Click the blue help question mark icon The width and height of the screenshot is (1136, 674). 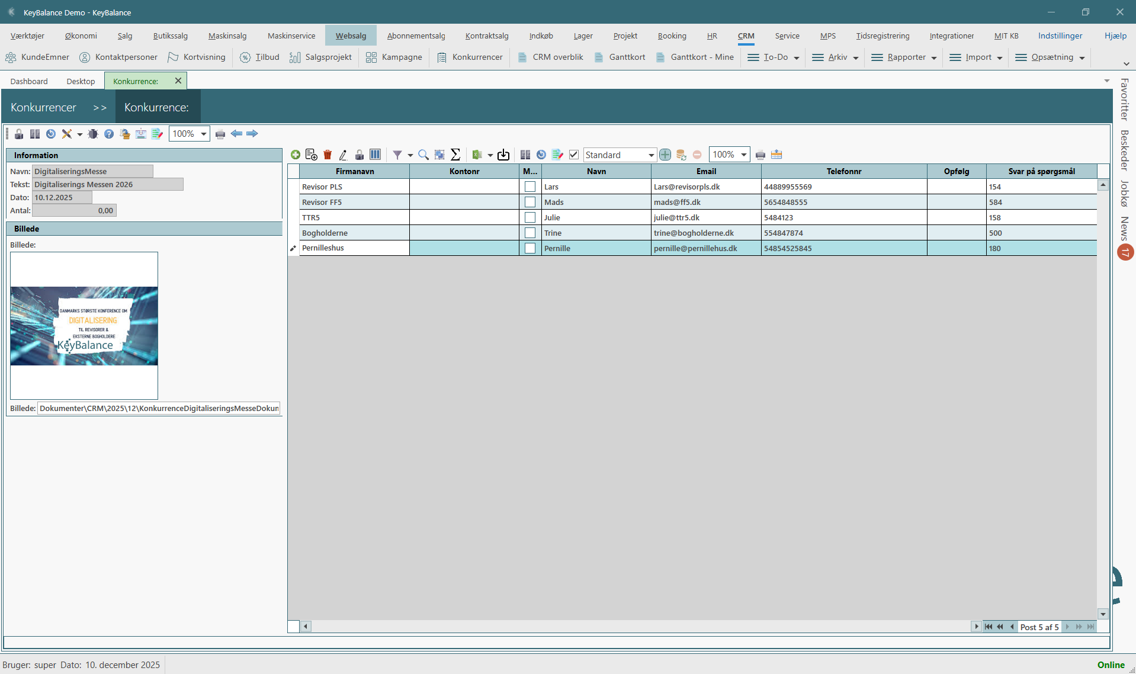point(109,134)
